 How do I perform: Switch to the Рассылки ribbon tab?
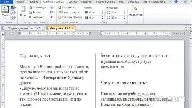click(x=86, y=2)
